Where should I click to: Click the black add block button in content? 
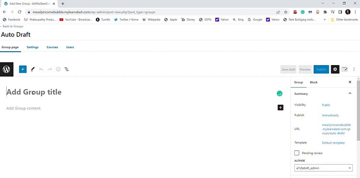280,108
